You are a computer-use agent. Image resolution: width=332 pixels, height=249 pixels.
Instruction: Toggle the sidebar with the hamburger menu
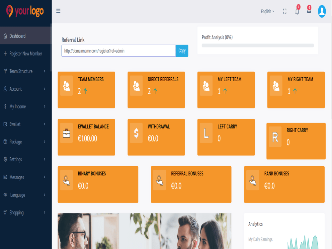point(58,11)
